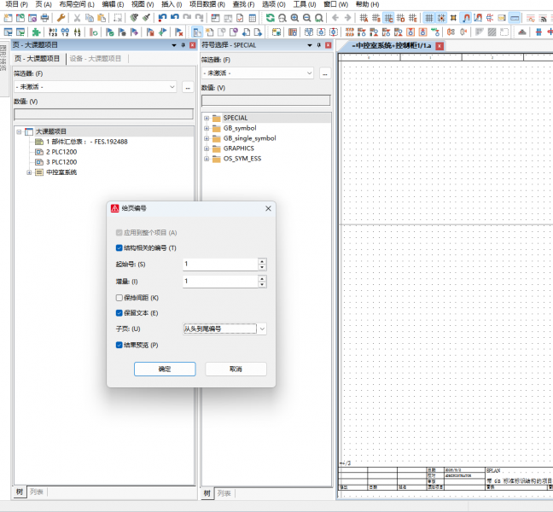This screenshot has width=553, height=512.
Task: Click the scissors cut icon
Action: click(77, 18)
